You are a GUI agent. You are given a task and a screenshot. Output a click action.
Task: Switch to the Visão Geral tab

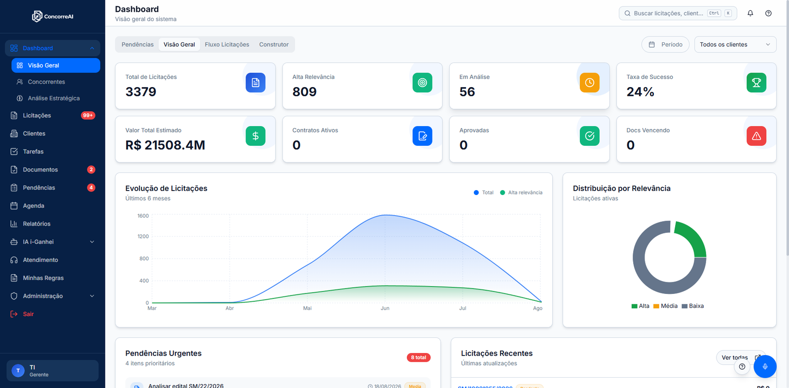[x=179, y=44]
